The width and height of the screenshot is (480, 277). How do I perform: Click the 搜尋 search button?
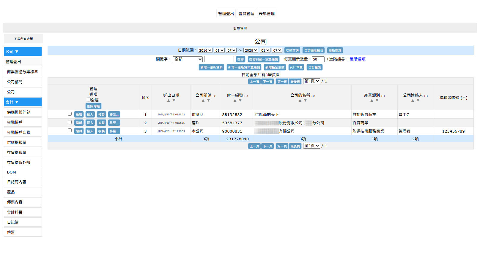[x=240, y=59]
